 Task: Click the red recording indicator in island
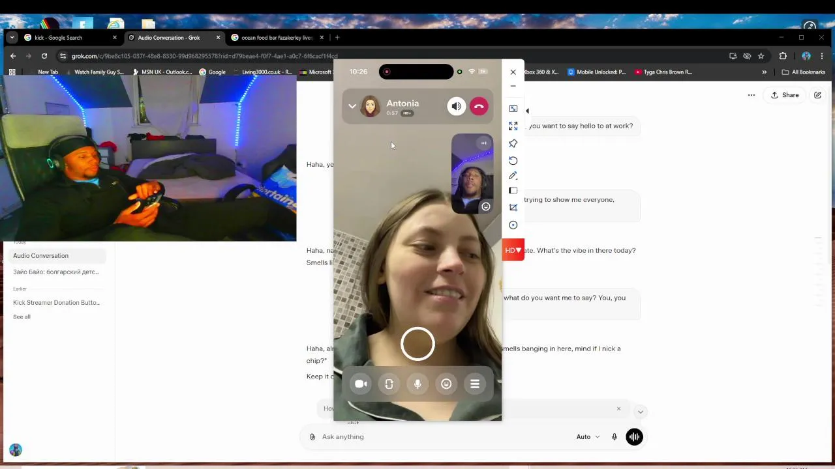(x=387, y=72)
